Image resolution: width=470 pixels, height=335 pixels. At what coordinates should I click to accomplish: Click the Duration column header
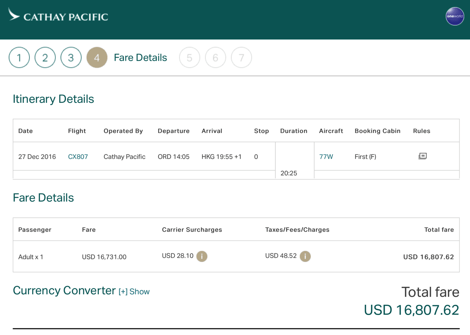pos(294,131)
